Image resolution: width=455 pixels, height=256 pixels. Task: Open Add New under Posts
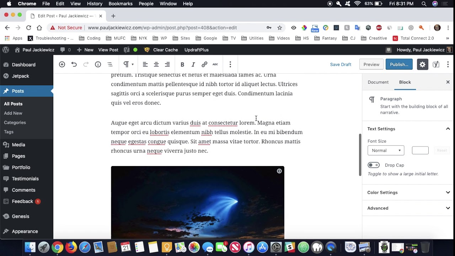(13, 113)
